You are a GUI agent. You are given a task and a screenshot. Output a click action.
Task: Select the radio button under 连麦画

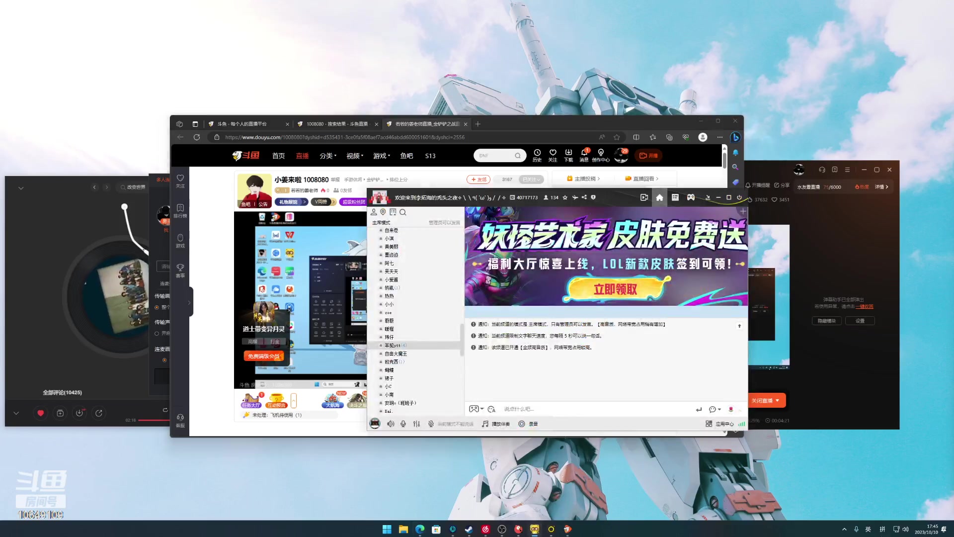coord(164,360)
